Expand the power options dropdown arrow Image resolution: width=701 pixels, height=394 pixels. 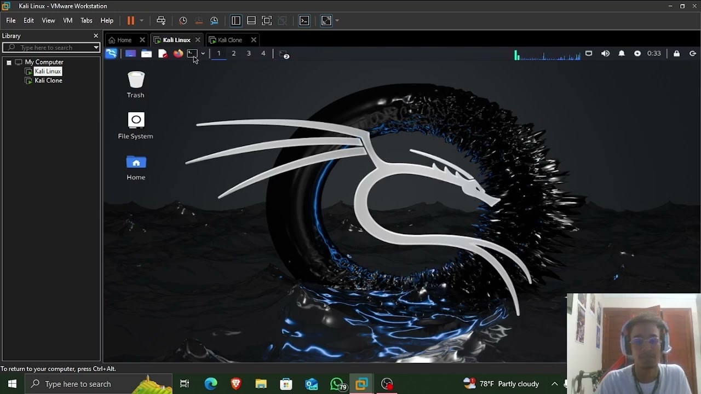tap(141, 20)
